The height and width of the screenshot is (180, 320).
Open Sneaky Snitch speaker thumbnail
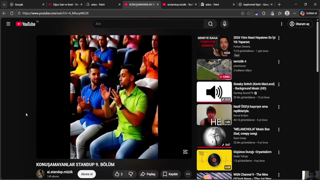(214, 92)
